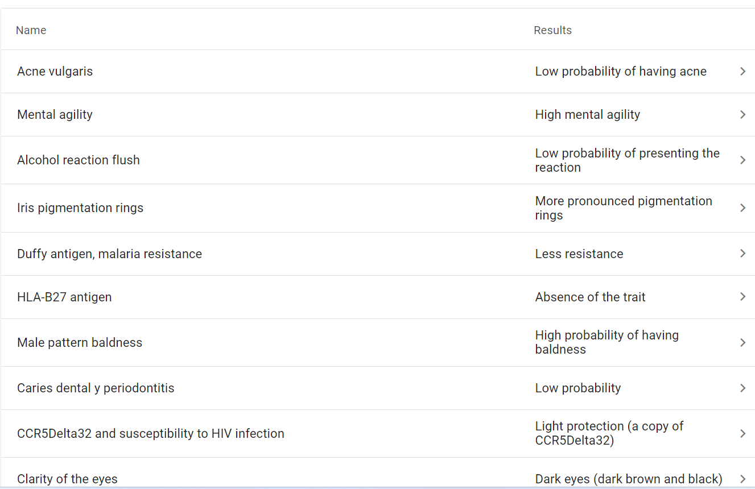Select the Acne vulgaris trait name
The height and width of the screenshot is (489, 755).
[55, 71]
